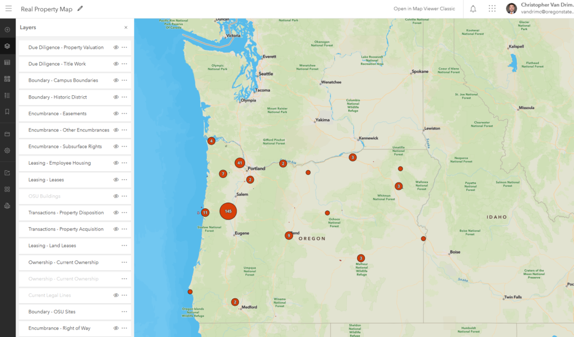Open the Basemap gallery icon in sidebar
This screenshot has height=337, width=574.
pyautogui.click(x=7, y=79)
